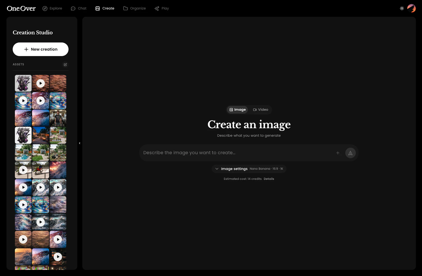Play the tenth row left sand video
This screenshot has width=422, height=276.
[23, 240]
